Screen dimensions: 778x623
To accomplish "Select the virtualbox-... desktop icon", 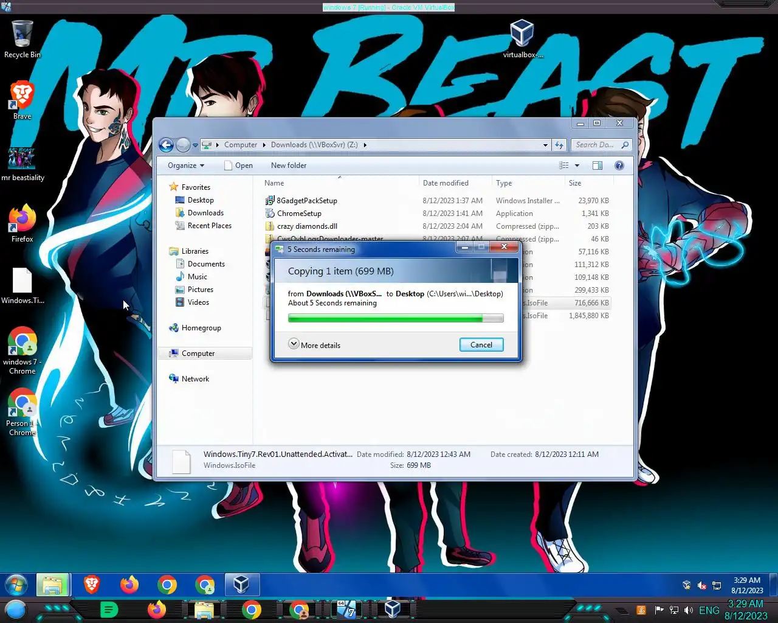I will click(522, 39).
